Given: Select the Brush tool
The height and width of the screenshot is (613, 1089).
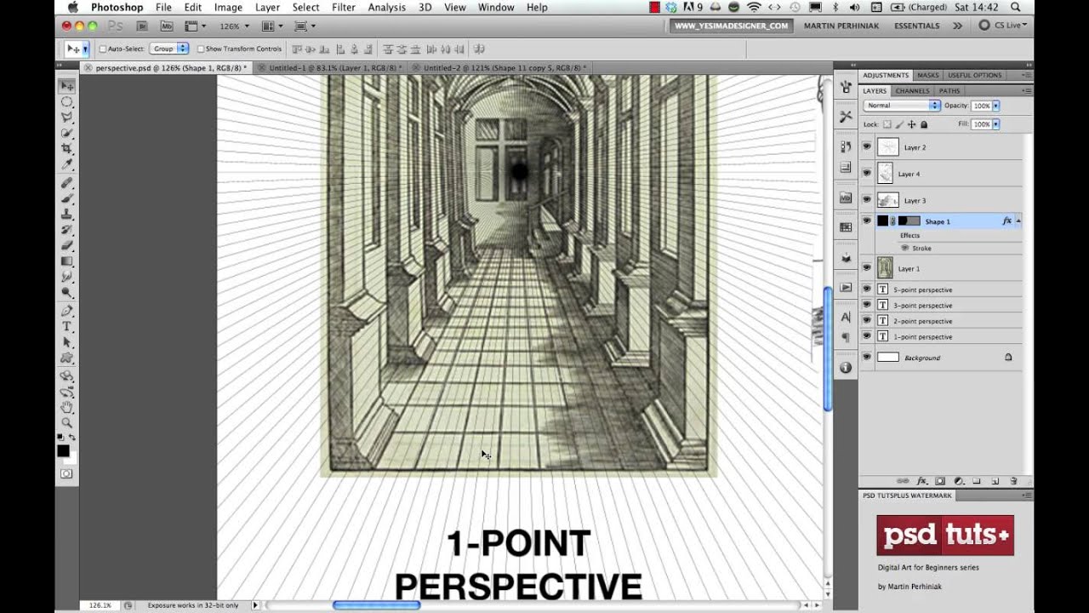Looking at the screenshot, I should [66, 198].
